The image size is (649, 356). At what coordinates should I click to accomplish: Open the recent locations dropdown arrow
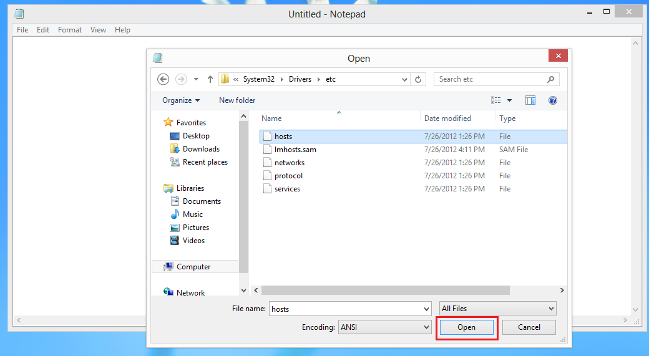pyautogui.click(x=196, y=79)
